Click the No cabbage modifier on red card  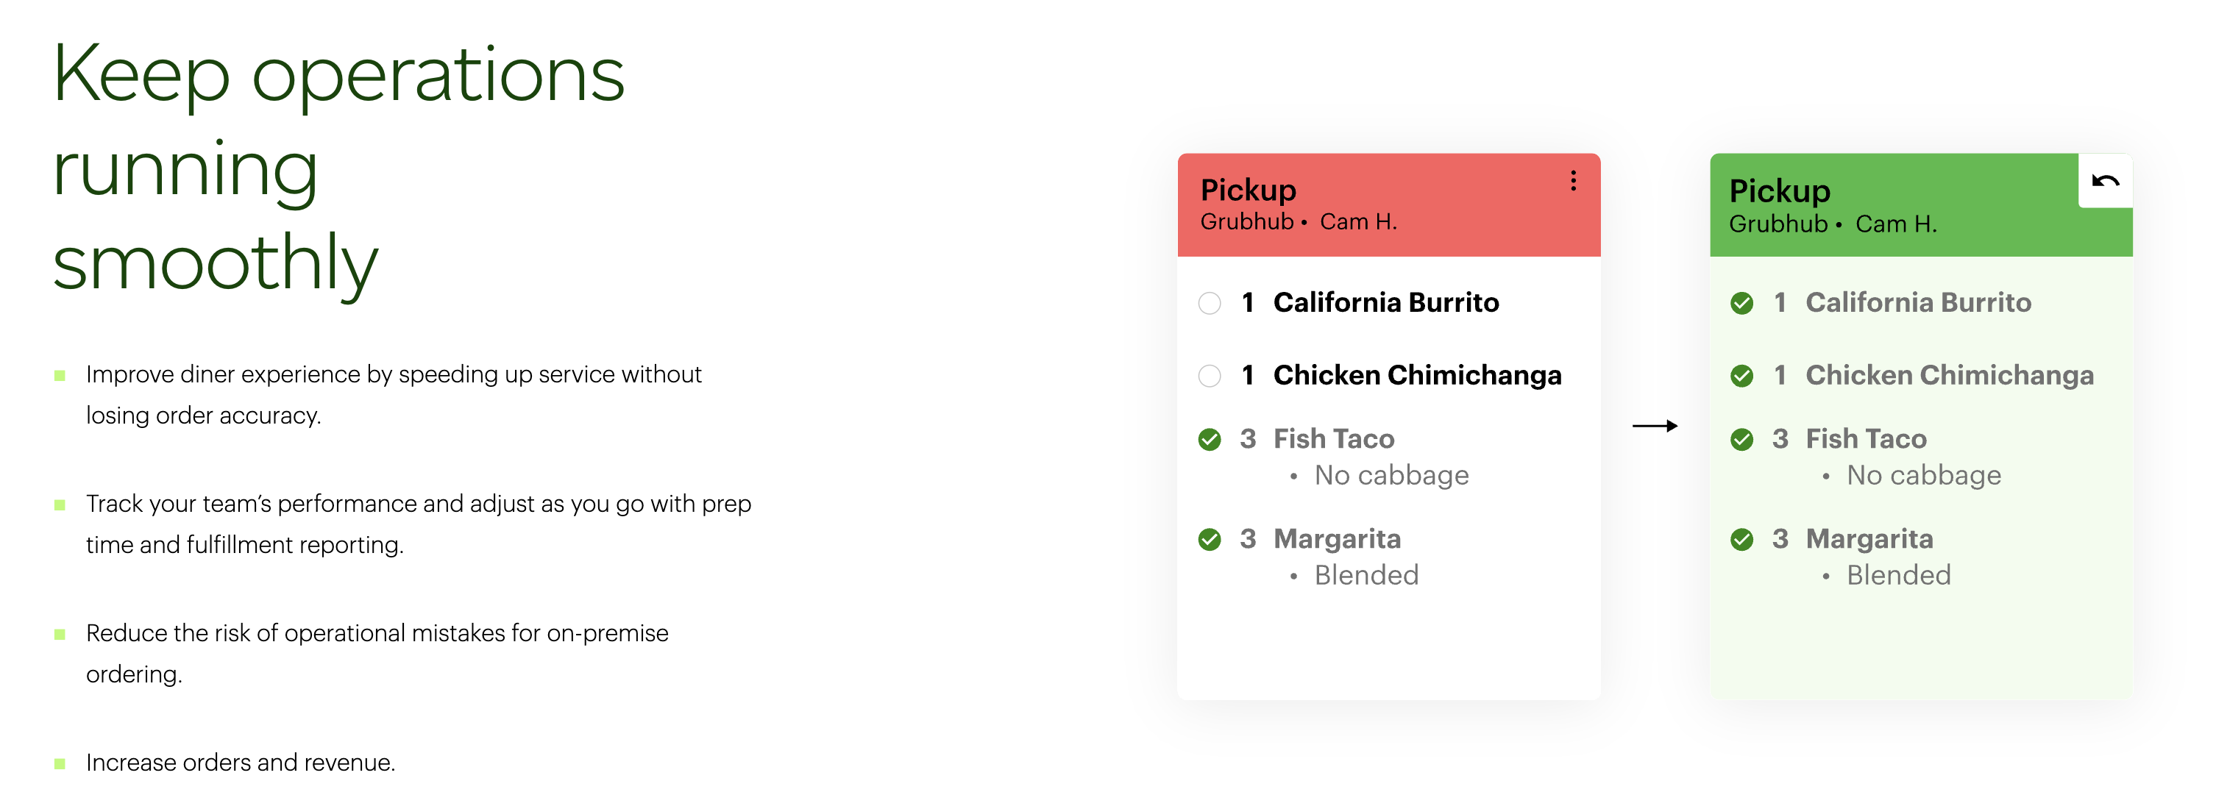pyautogui.click(x=1391, y=475)
